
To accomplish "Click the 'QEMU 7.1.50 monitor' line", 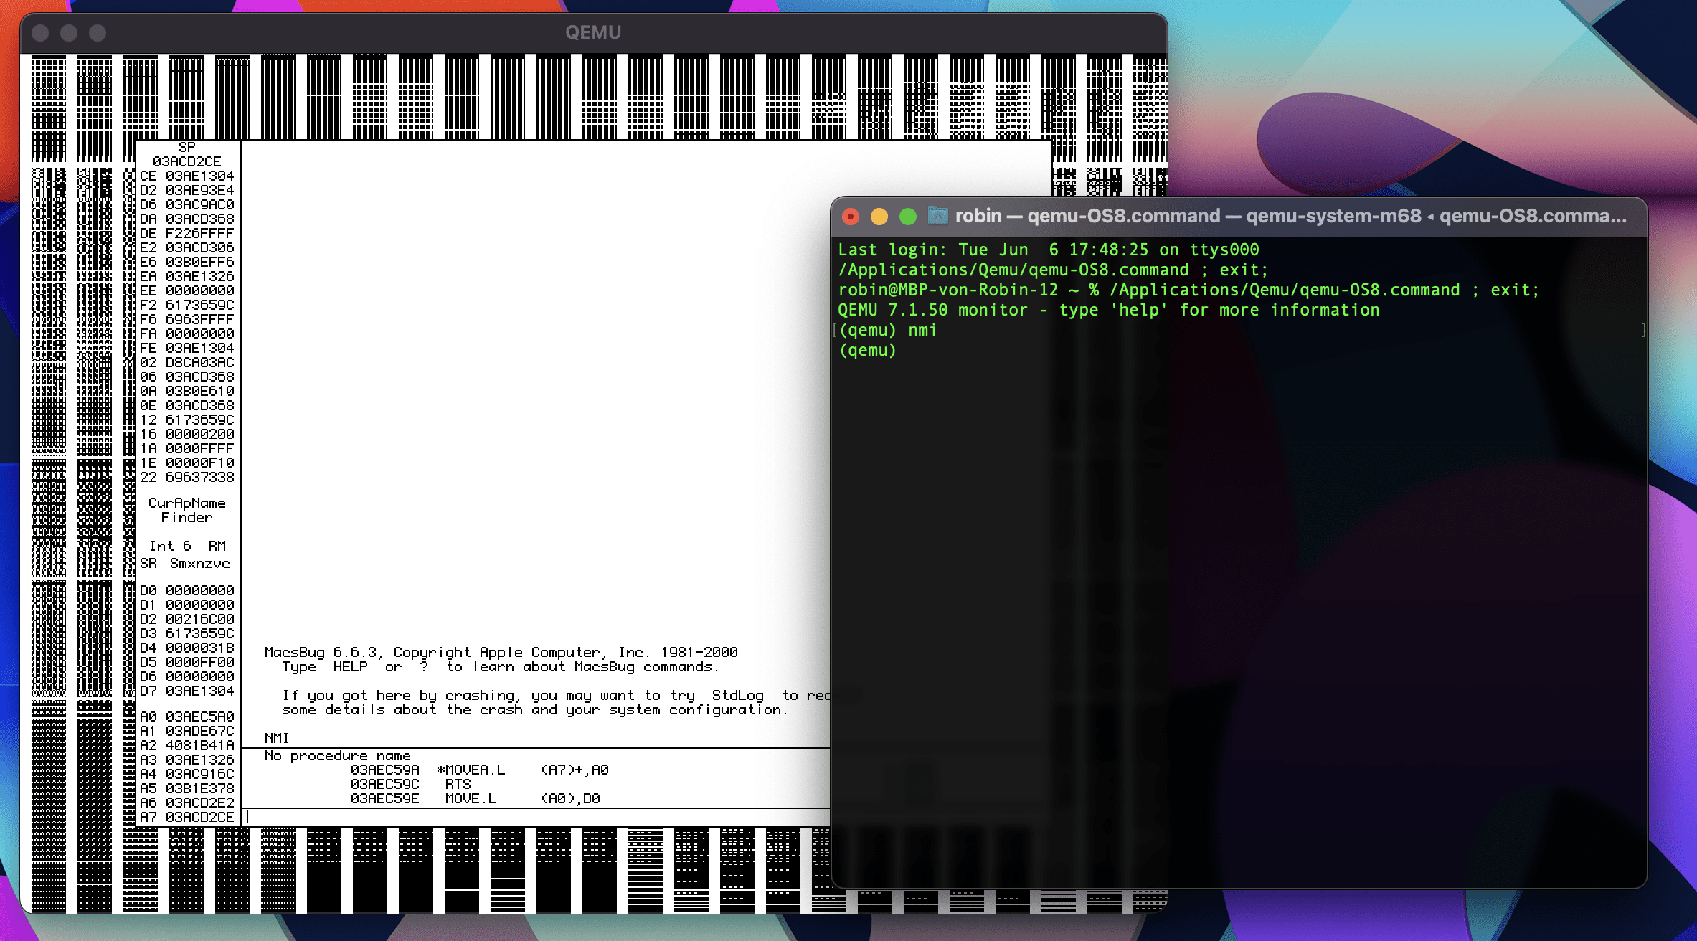I will click(1109, 311).
